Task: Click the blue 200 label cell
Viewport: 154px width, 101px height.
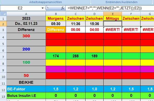Action: coord(26,49)
